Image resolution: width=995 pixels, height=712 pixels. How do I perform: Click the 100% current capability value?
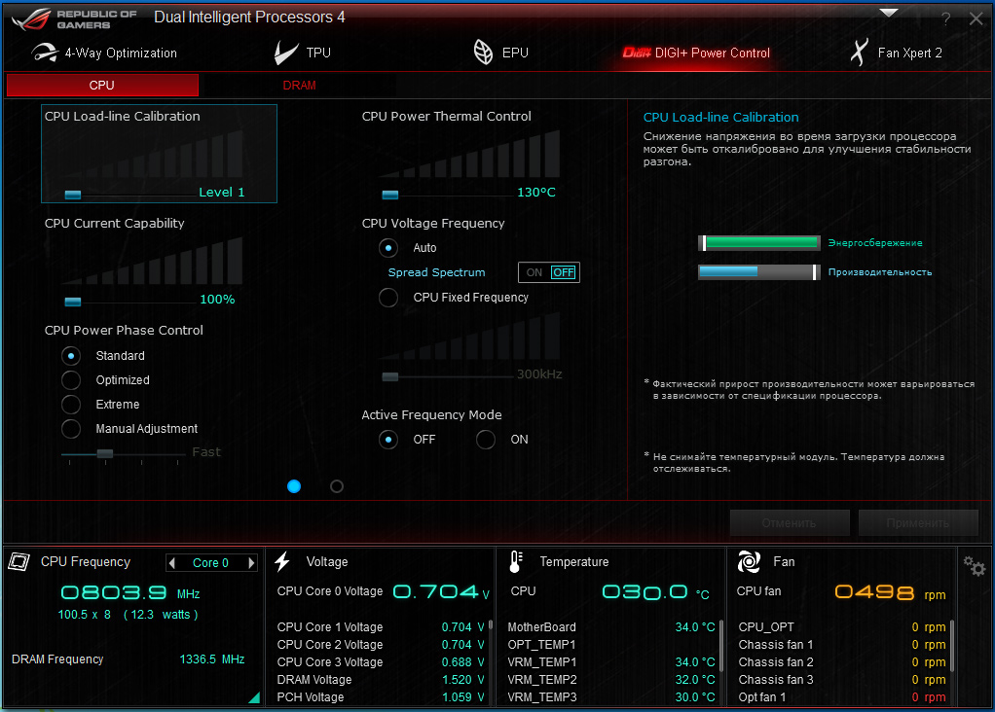[217, 300]
